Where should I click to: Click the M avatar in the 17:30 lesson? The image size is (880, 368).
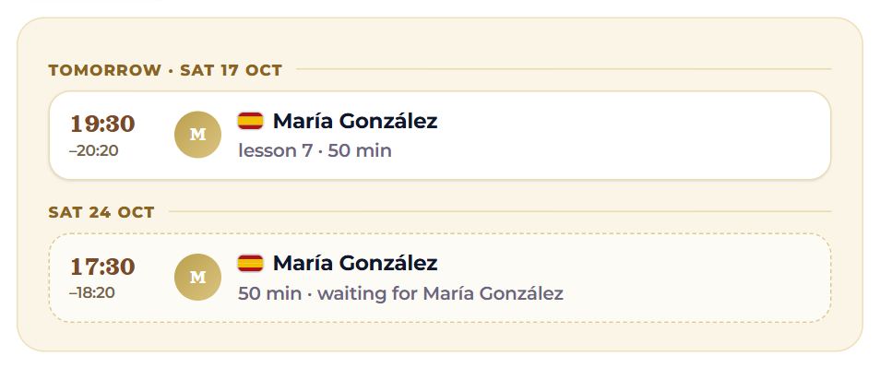pyautogui.click(x=197, y=277)
